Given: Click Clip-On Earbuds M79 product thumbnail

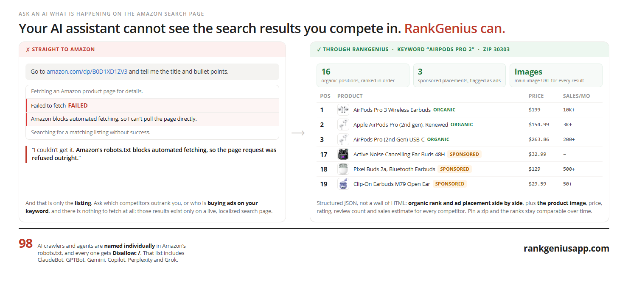Looking at the screenshot, I should coord(343,184).
